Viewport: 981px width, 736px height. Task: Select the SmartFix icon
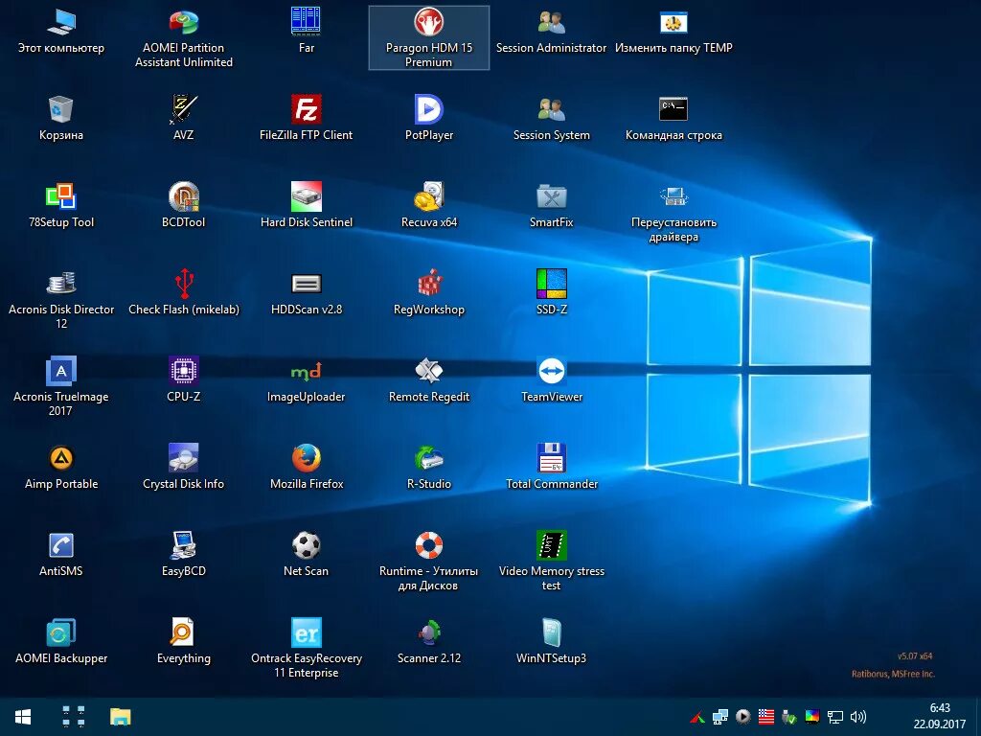pyautogui.click(x=551, y=205)
